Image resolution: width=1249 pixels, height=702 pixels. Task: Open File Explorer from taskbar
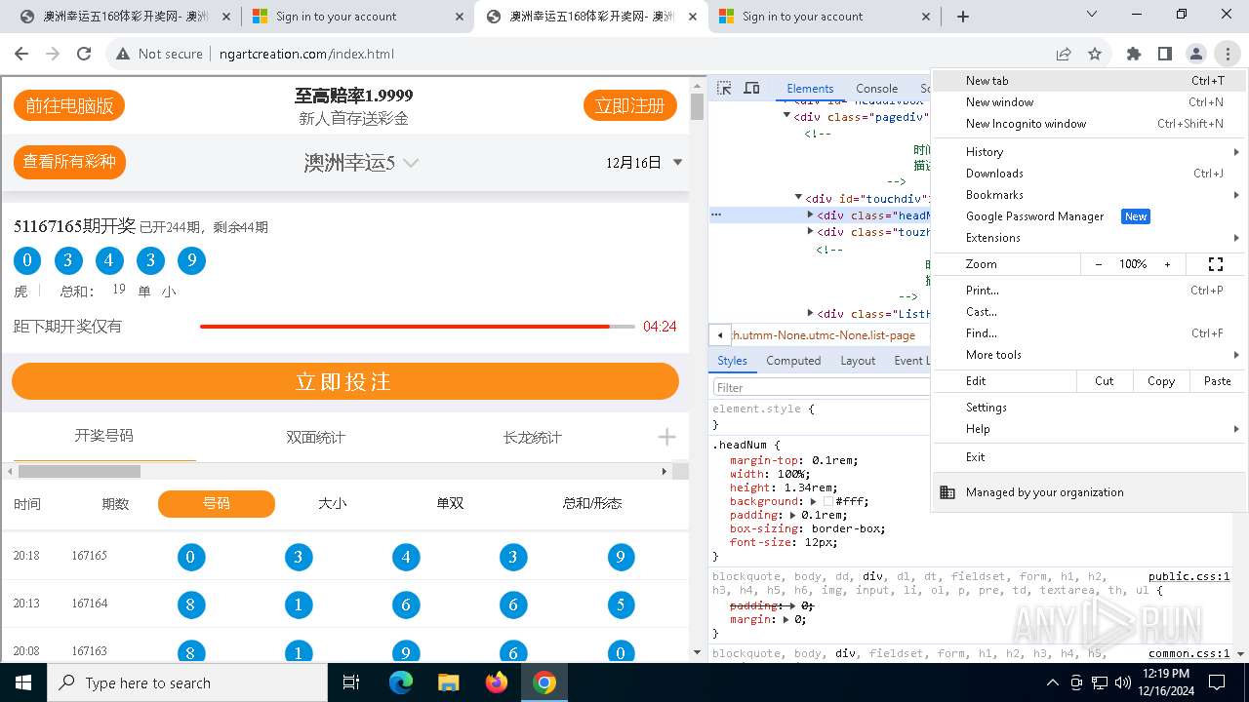pyautogui.click(x=448, y=682)
